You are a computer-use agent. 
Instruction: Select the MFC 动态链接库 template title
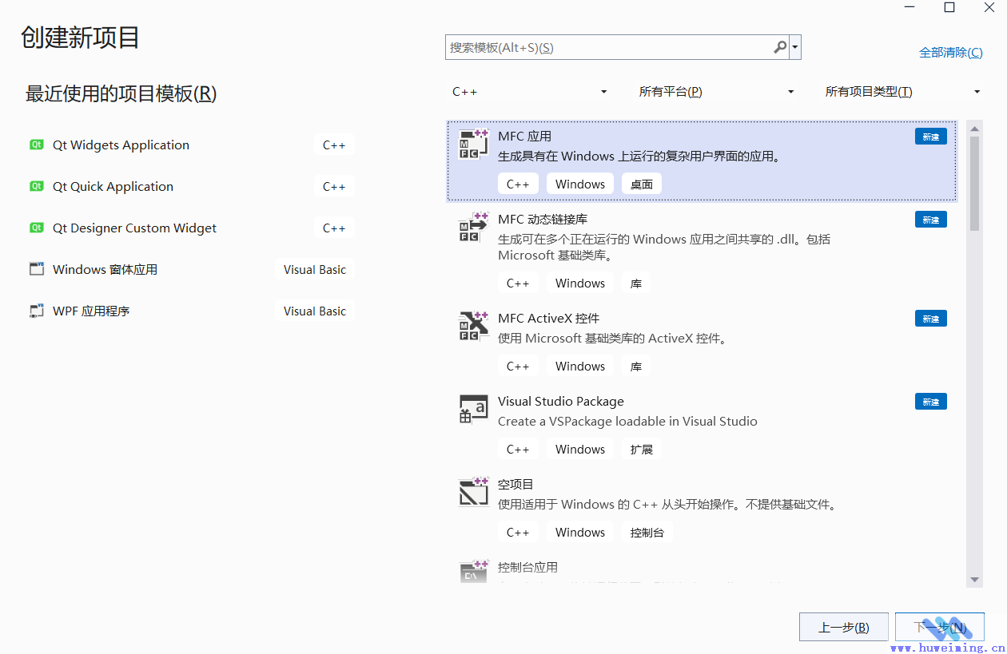pyautogui.click(x=543, y=219)
